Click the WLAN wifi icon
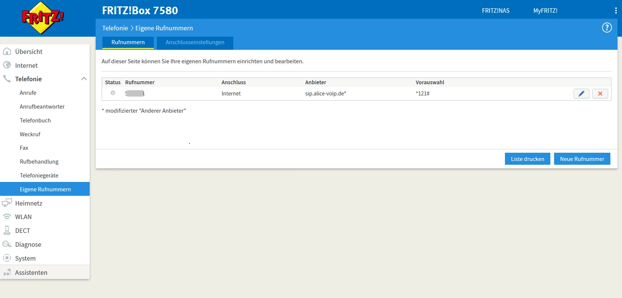The height and width of the screenshot is (298, 622). [7, 217]
